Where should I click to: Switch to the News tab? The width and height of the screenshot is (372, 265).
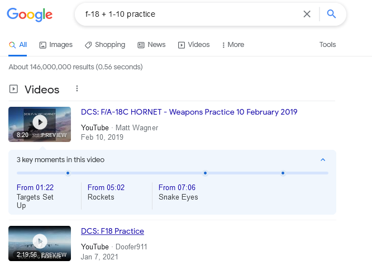[x=151, y=45]
